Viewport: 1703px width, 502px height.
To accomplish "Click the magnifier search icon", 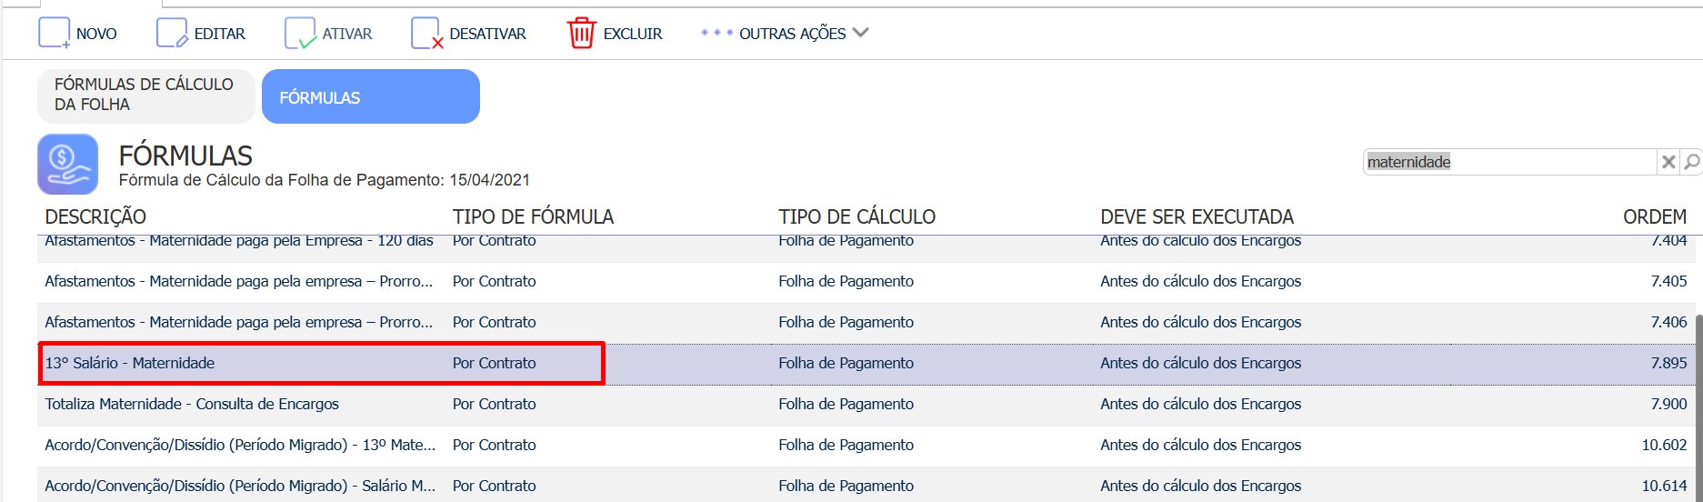I will (x=1691, y=162).
